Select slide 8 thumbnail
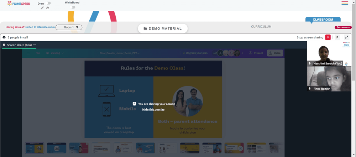The height and width of the screenshot is (157, 356). tap(190, 148)
